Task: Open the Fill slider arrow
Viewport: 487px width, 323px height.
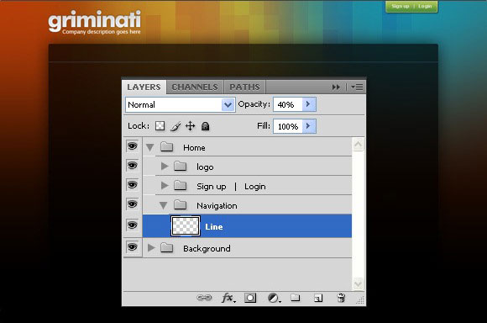Action: pyautogui.click(x=309, y=126)
